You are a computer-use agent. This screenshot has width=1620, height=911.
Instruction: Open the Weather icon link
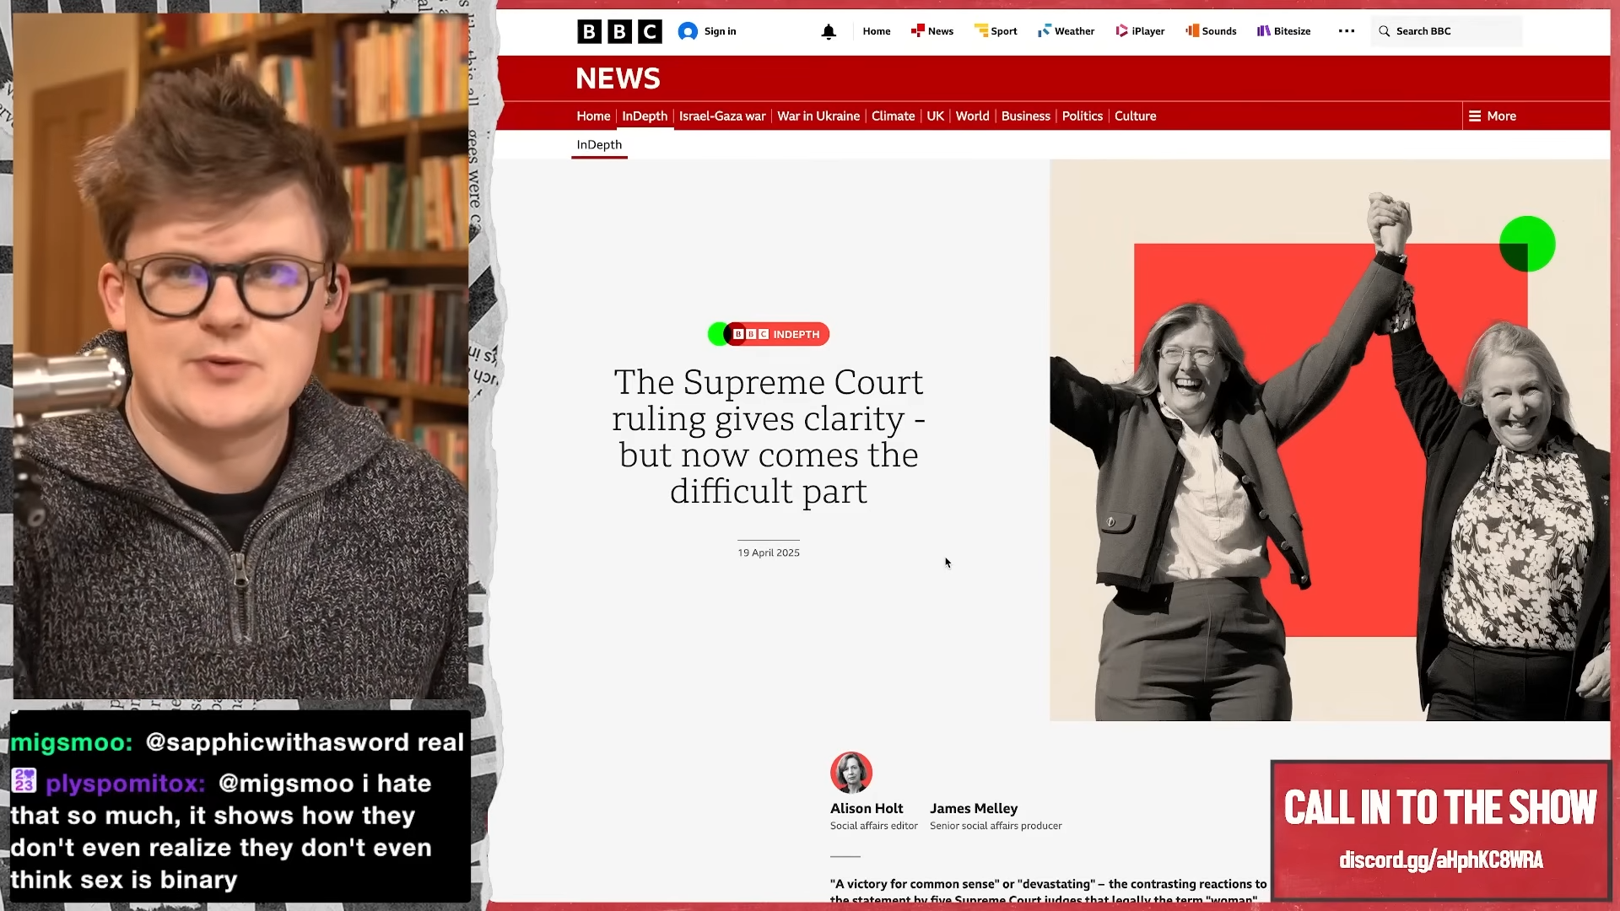[1066, 31]
